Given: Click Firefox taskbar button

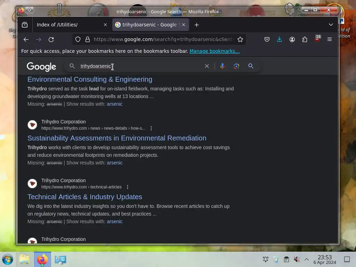Looking at the screenshot, I should click(42, 259).
